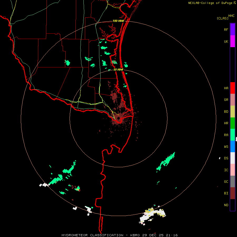This screenshot has width=237, height=237.
Task: Click the BI legend label
Action: coord(226,193)
